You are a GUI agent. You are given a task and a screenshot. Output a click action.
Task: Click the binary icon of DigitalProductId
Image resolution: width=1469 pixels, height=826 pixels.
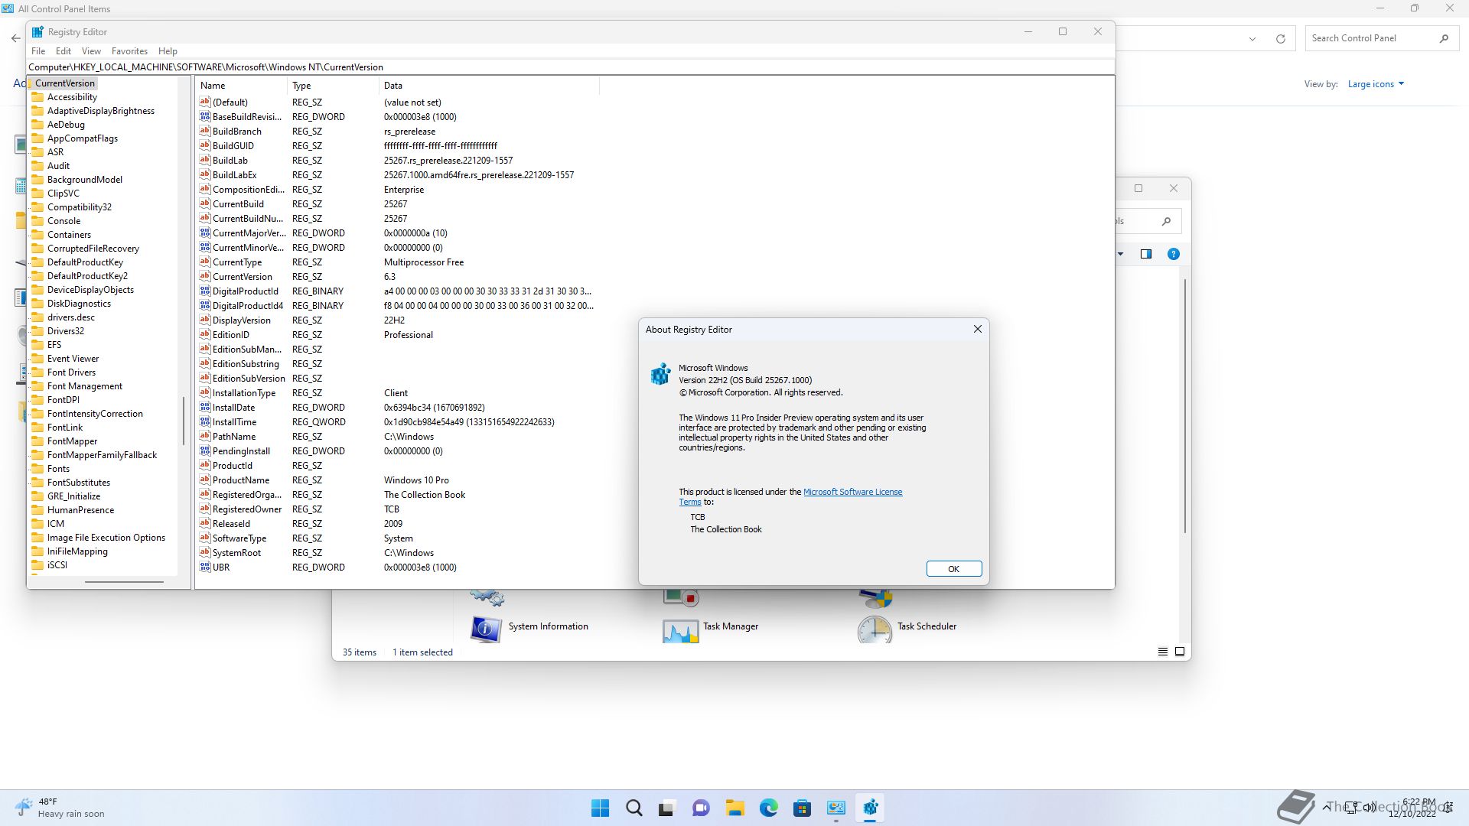(x=205, y=291)
